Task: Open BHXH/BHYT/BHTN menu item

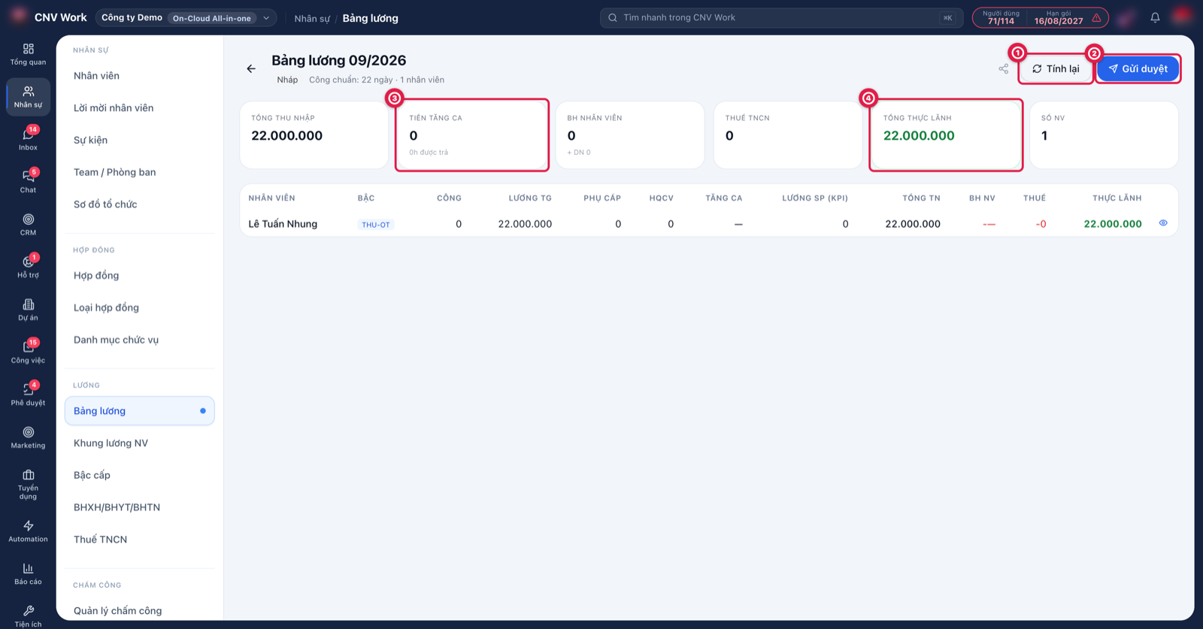Action: tap(140, 507)
